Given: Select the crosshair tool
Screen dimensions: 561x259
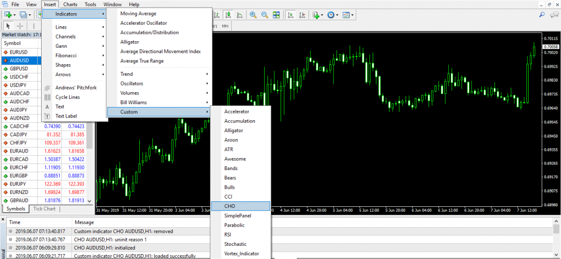Looking at the screenshot, I should (x=20, y=26).
